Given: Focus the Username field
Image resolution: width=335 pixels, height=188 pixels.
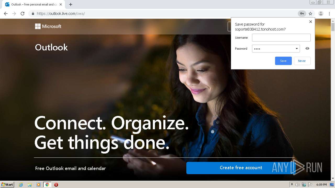Looking at the screenshot, I should tap(281, 38).
